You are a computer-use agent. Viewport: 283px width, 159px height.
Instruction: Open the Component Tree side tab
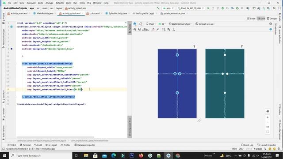click(130, 127)
